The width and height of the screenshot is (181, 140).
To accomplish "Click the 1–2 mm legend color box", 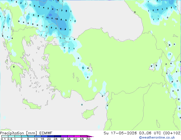I will click(x=18, y=136).
